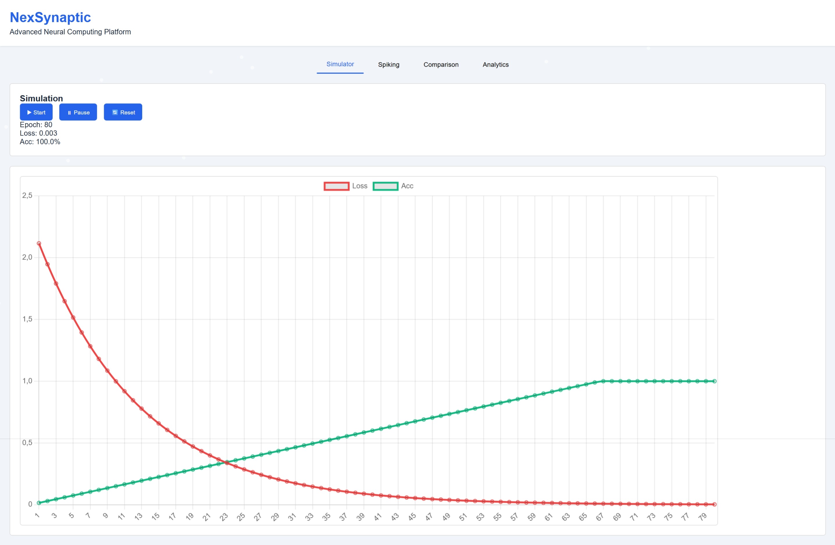The width and height of the screenshot is (835, 545).
Task: Hide the Loss curve using the legend
Action: click(360, 186)
